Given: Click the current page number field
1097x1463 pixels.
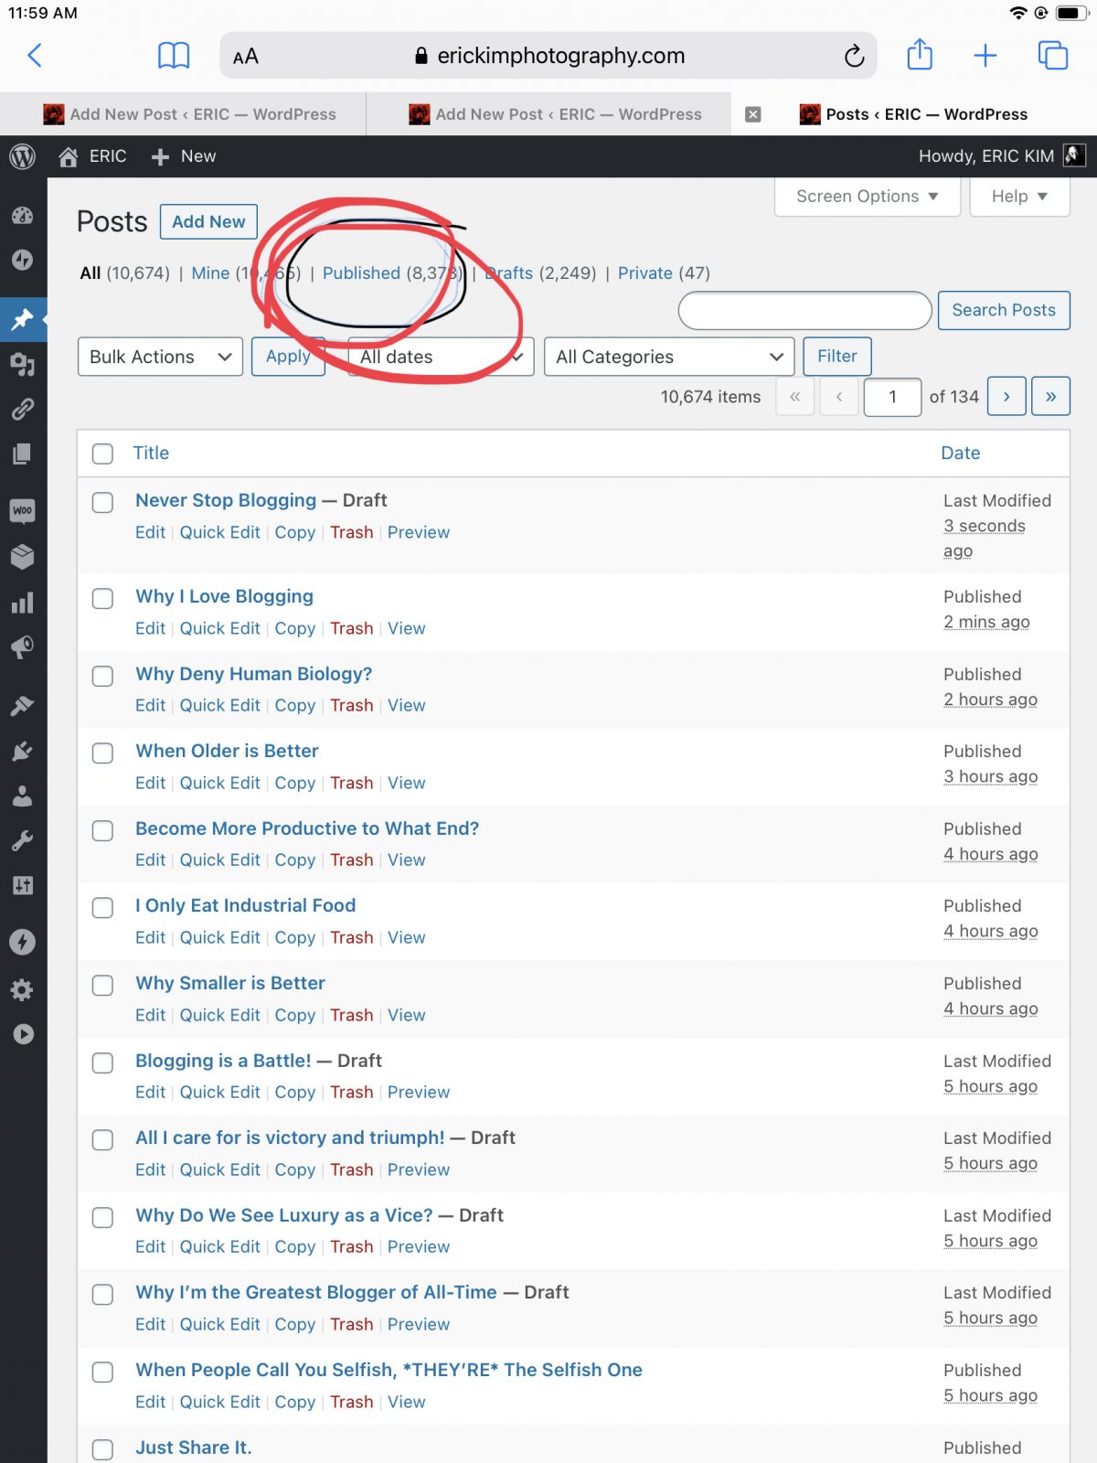Looking at the screenshot, I should [892, 397].
